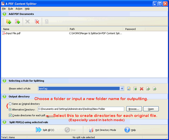
Task: Click the file path C:\WORK\Merger & Splitter cell
Action: coord(95,33)
